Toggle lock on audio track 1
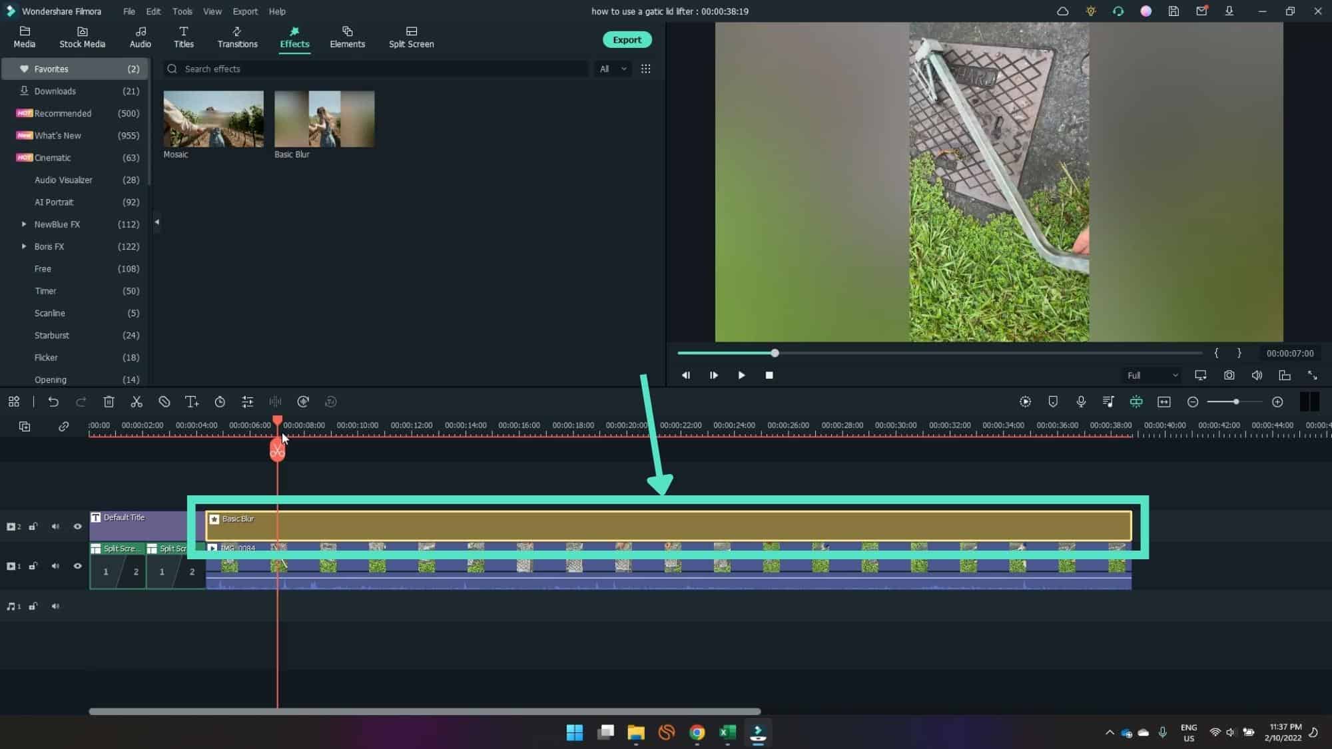Image resolution: width=1332 pixels, height=749 pixels. click(x=33, y=607)
